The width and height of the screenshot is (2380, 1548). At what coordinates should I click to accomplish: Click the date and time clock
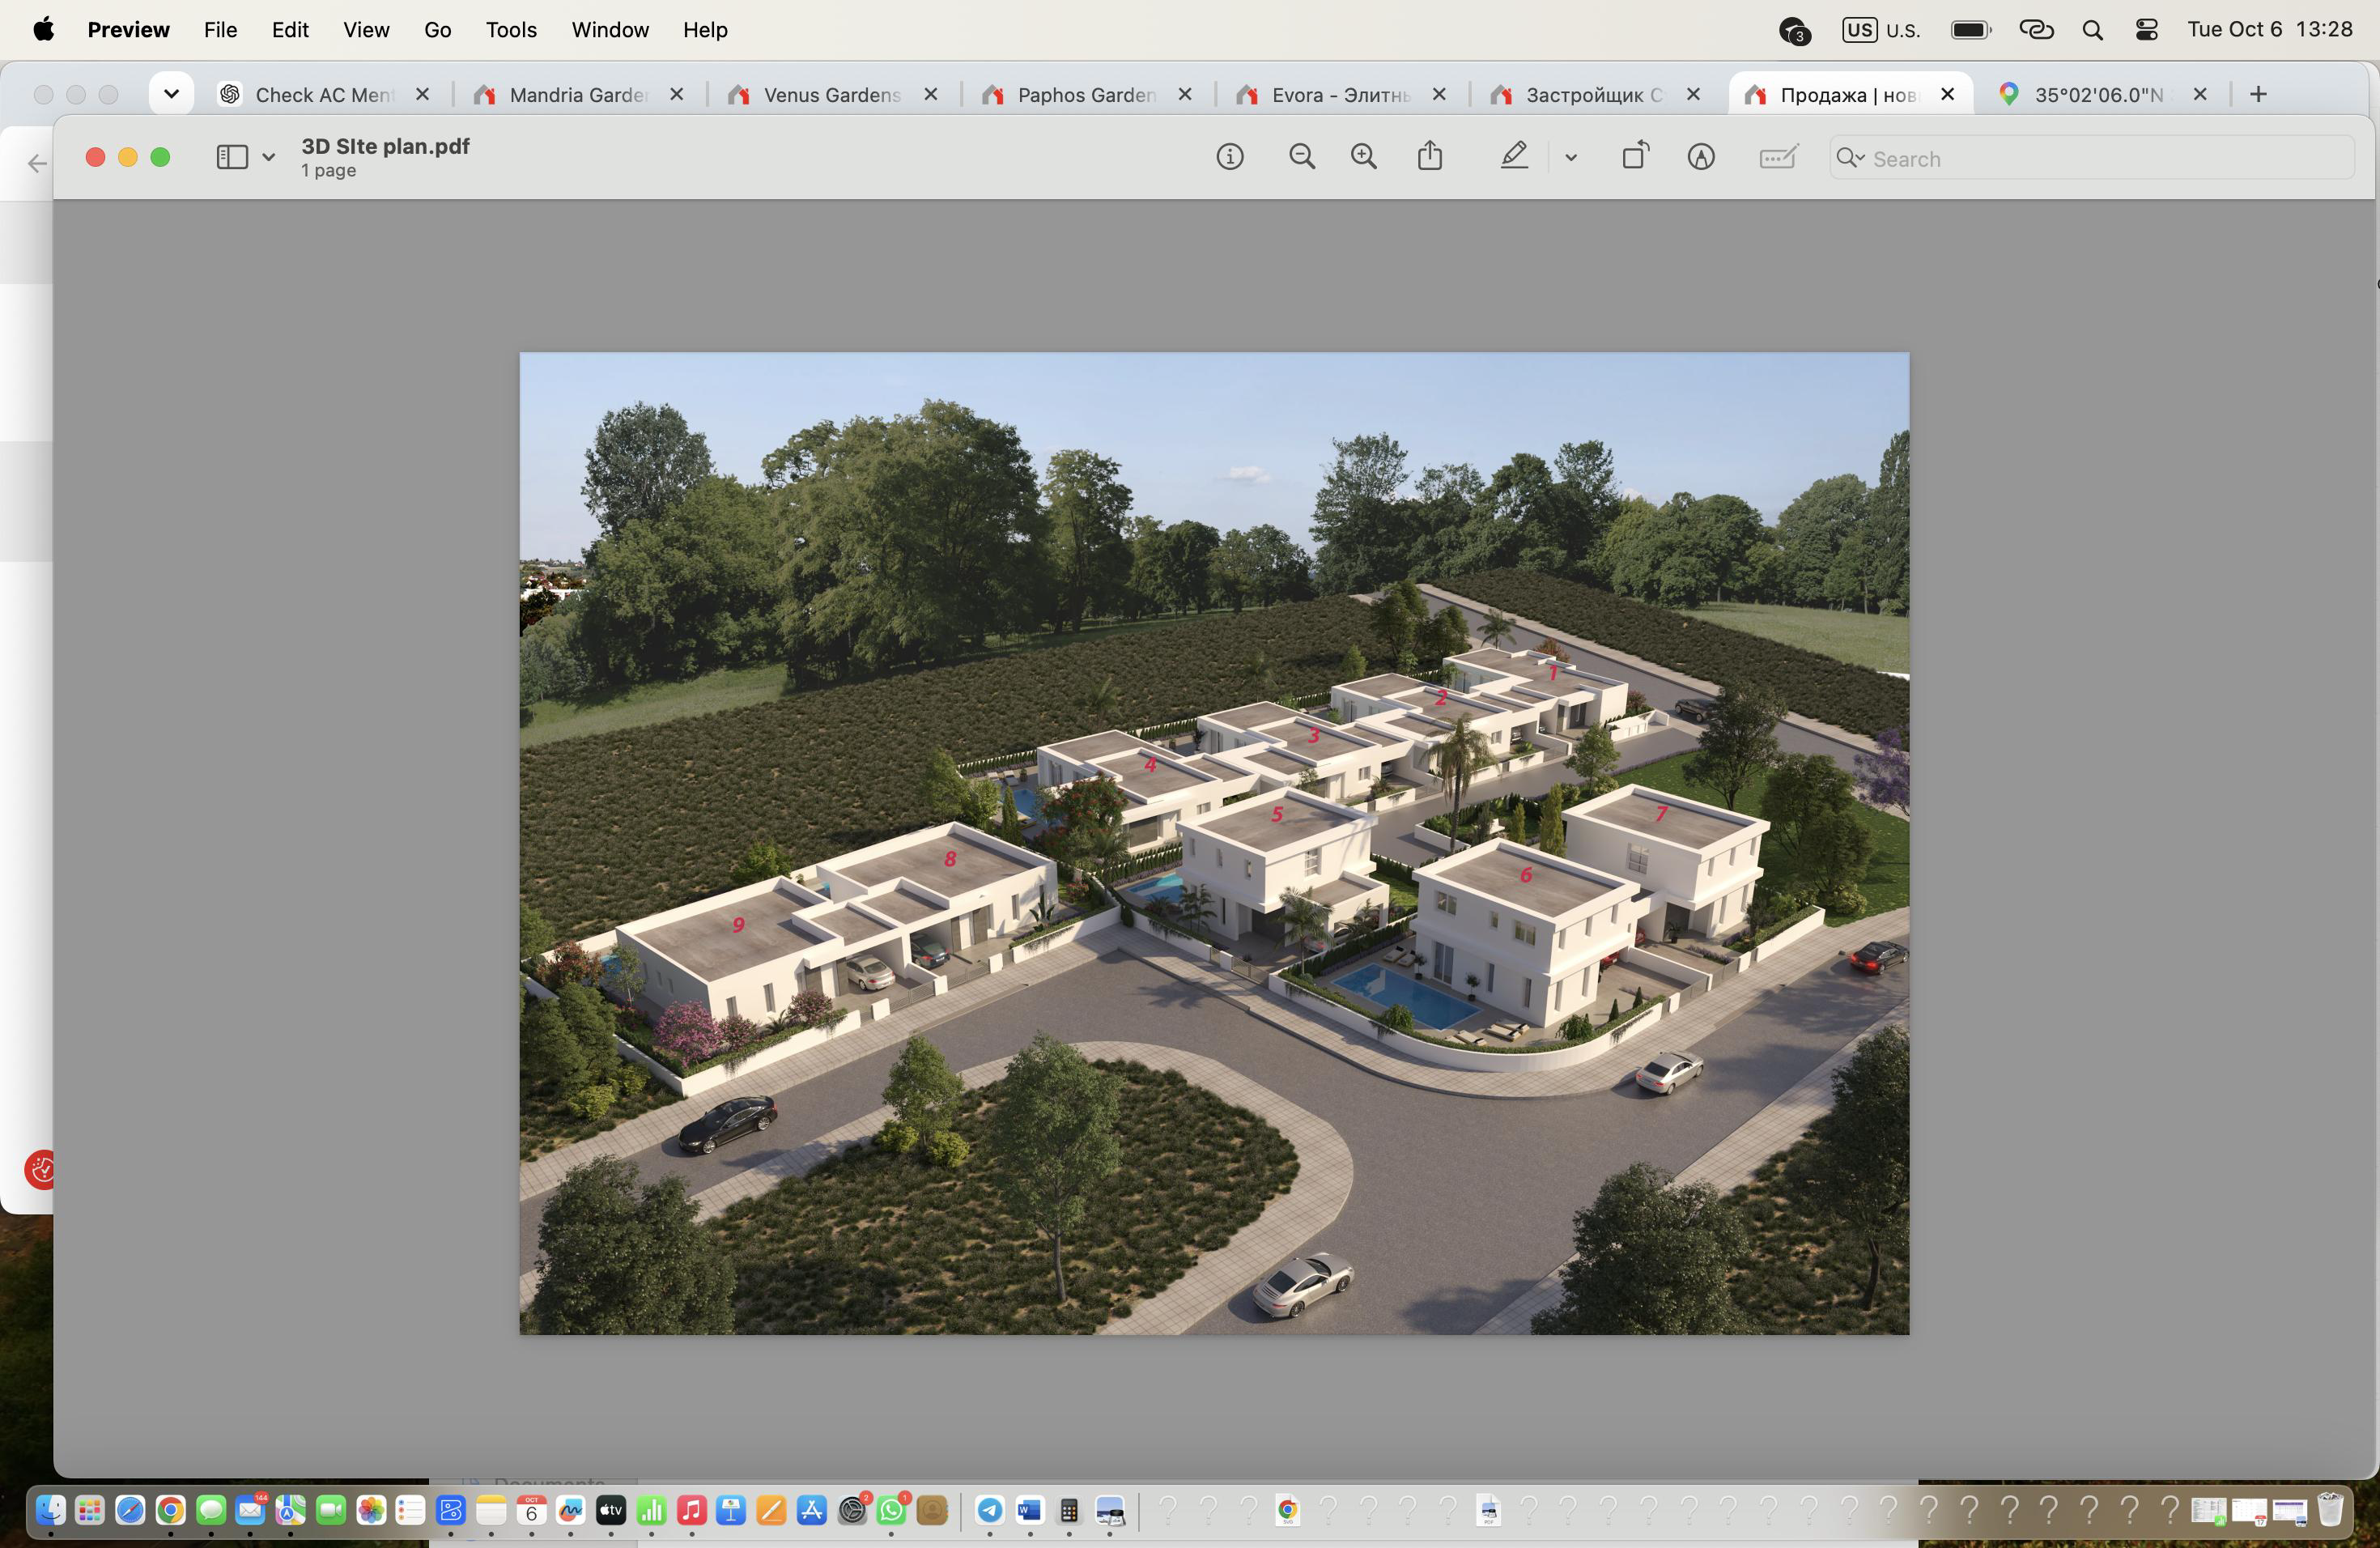click(2269, 30)
